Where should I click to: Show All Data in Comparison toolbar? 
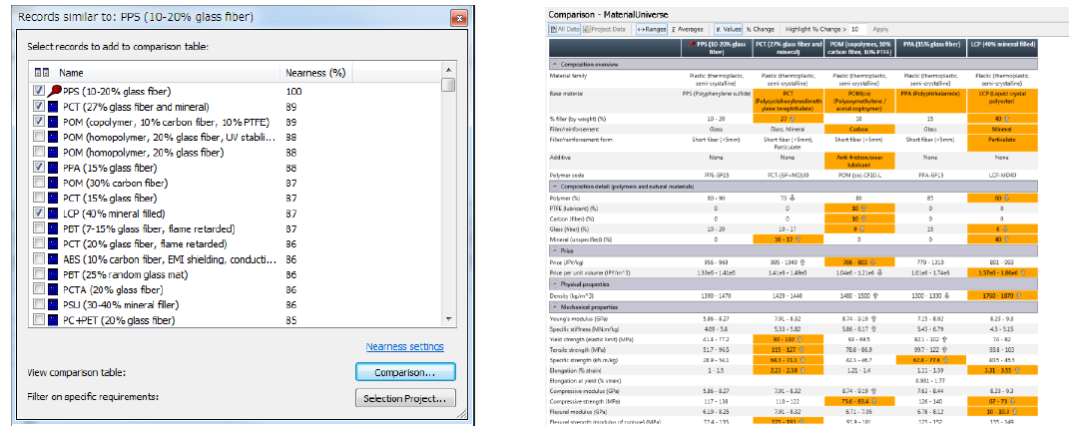coord(564,30)
